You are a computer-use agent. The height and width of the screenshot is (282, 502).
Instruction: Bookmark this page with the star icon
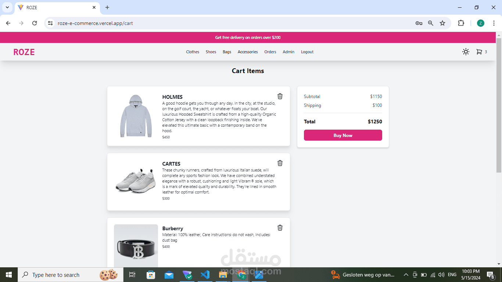[442, 23]
